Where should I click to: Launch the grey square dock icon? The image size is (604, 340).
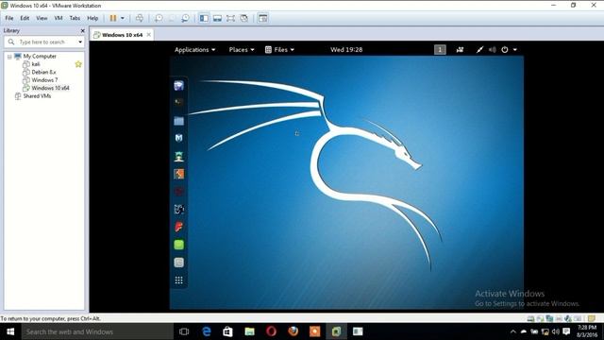(178, 263)
